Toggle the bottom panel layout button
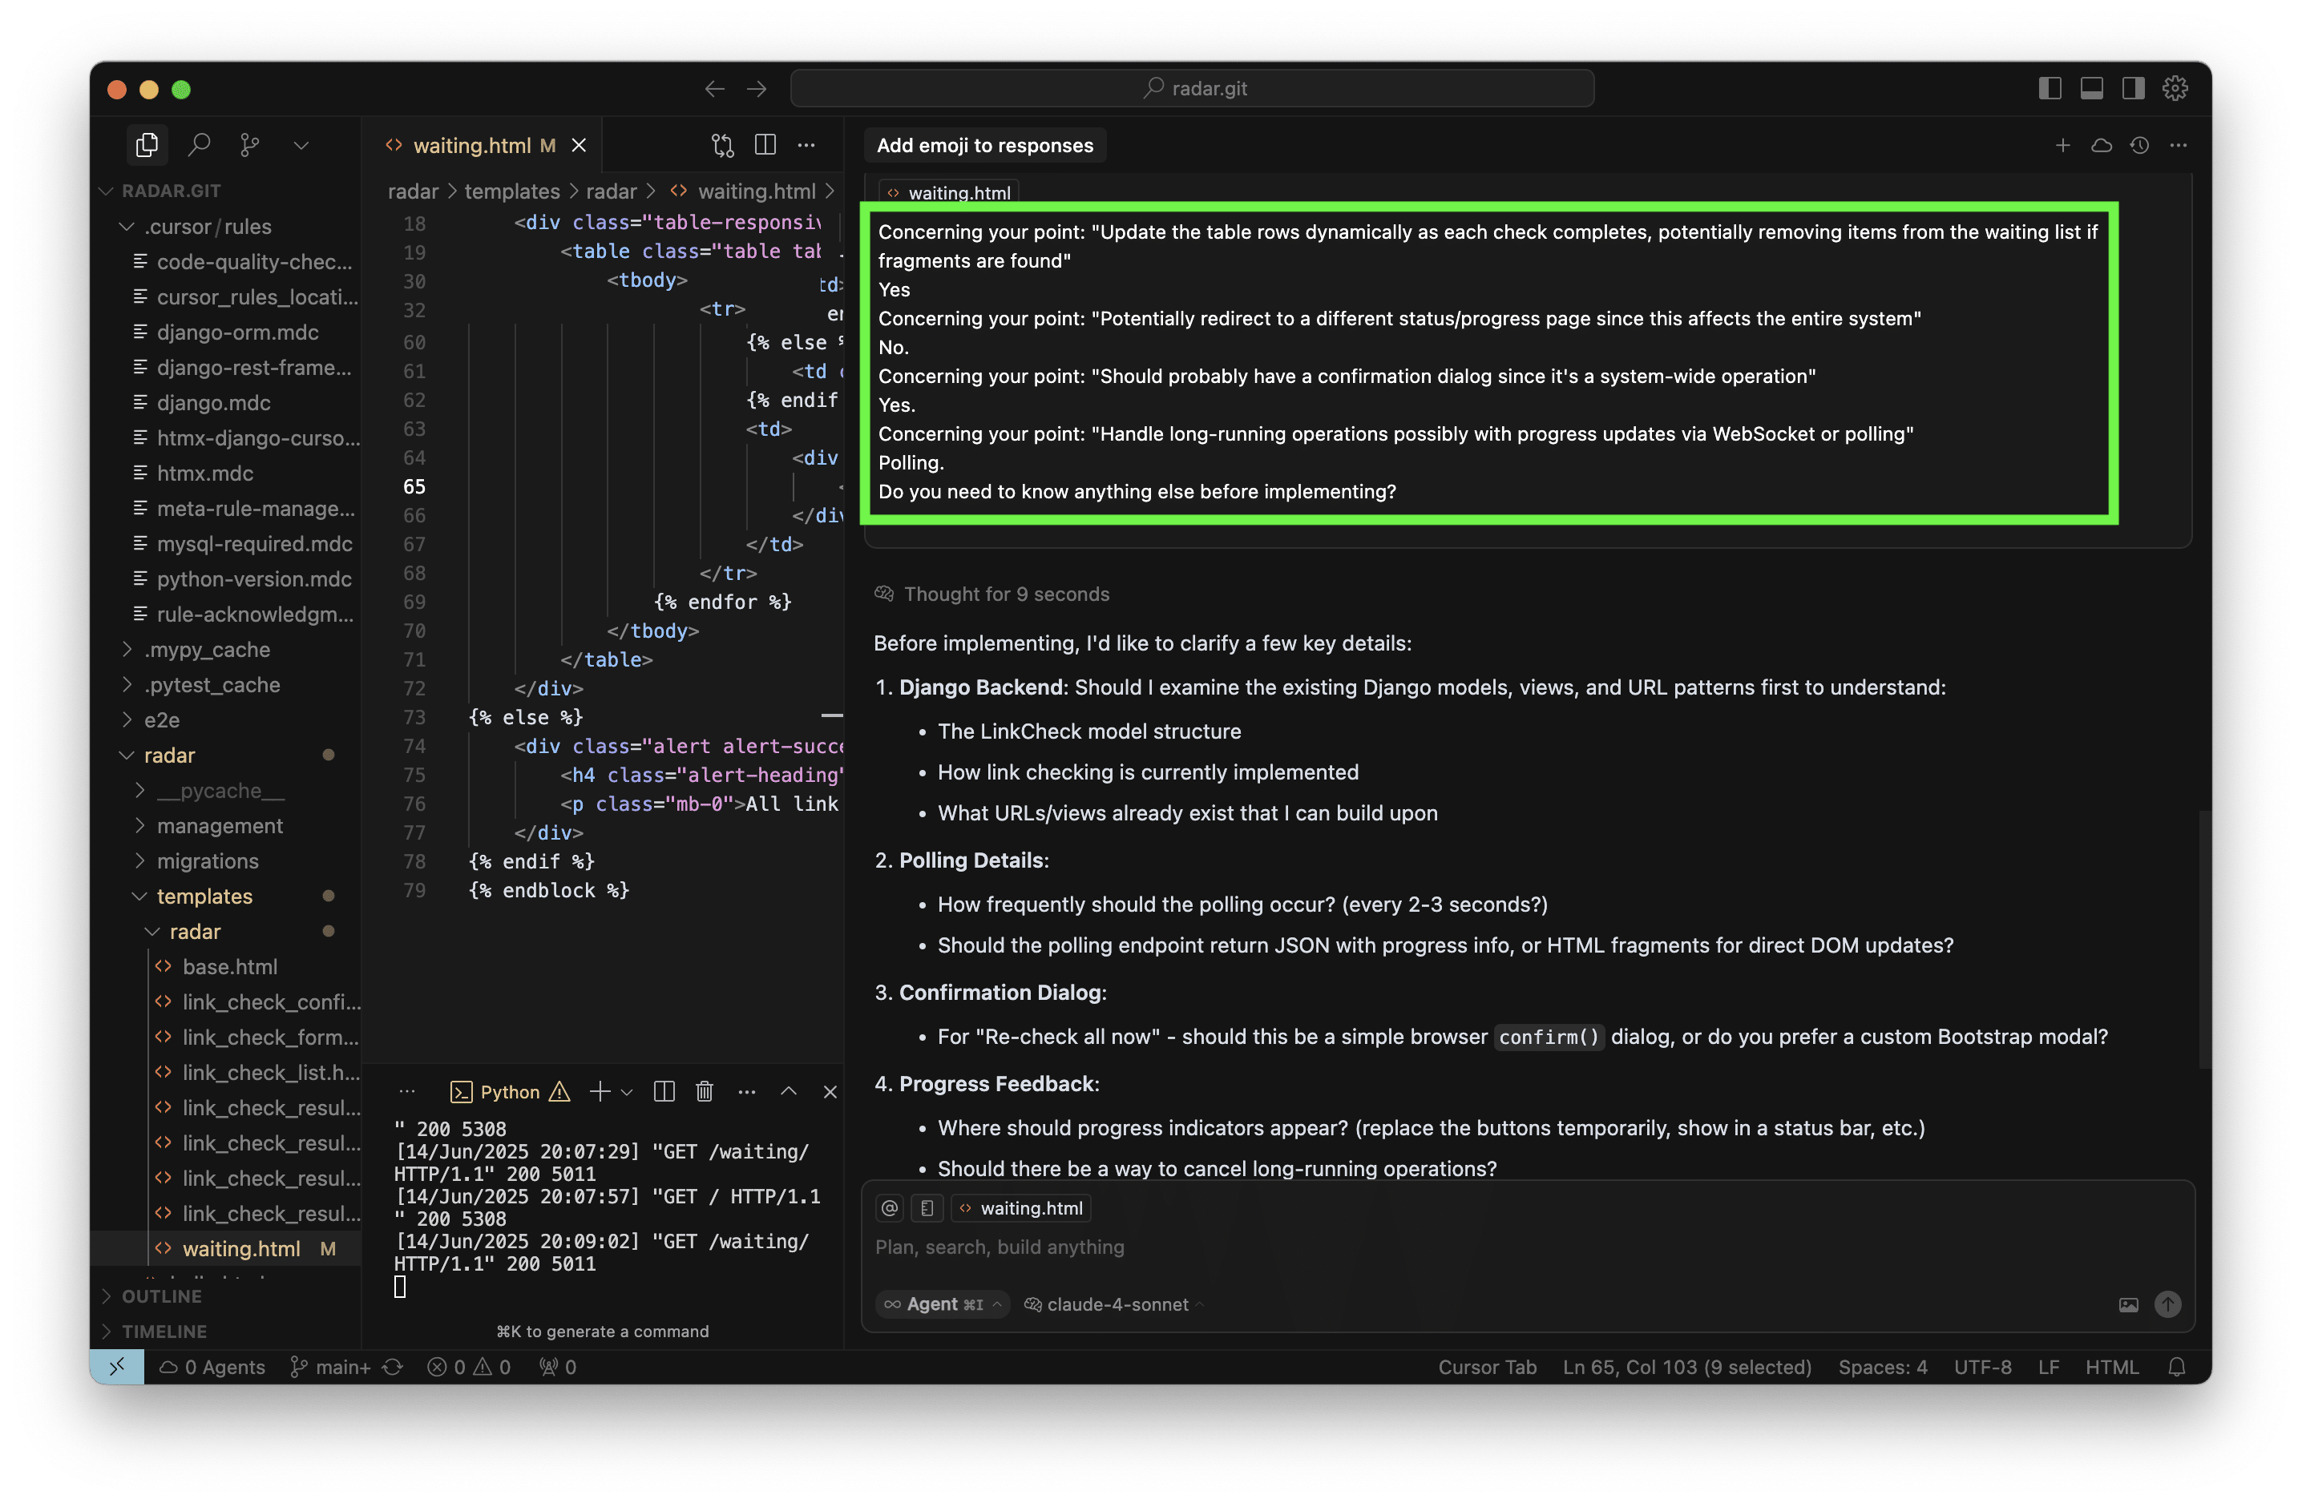The height and width of the screenshot is (1503, 2302). [x=2091, y=88]
